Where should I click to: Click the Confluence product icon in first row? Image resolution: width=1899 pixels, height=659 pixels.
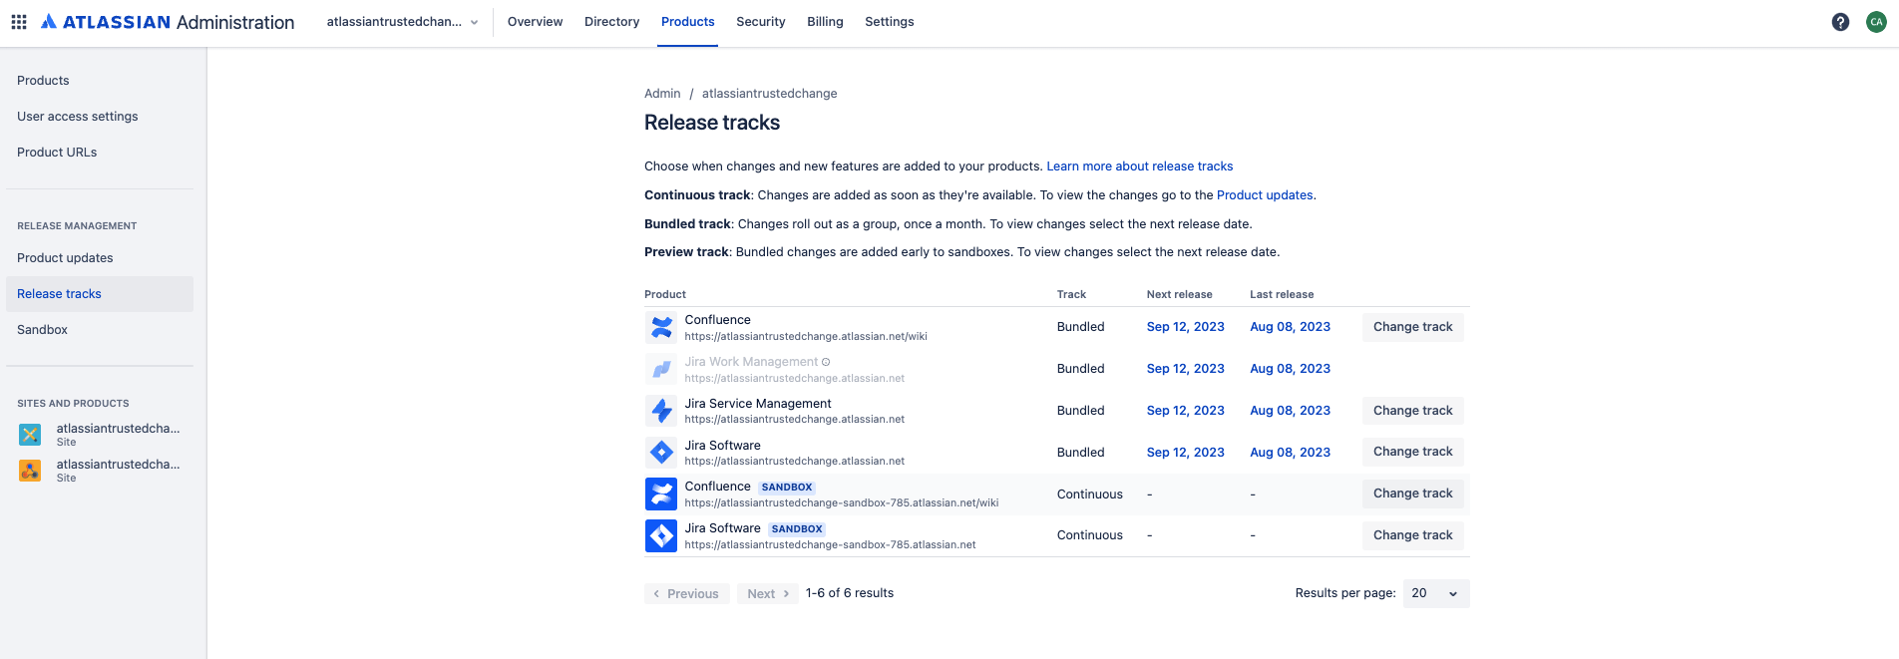point(661,327)
